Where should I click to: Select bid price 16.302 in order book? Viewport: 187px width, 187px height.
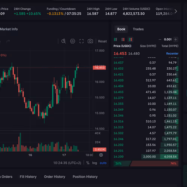point(119,133)
